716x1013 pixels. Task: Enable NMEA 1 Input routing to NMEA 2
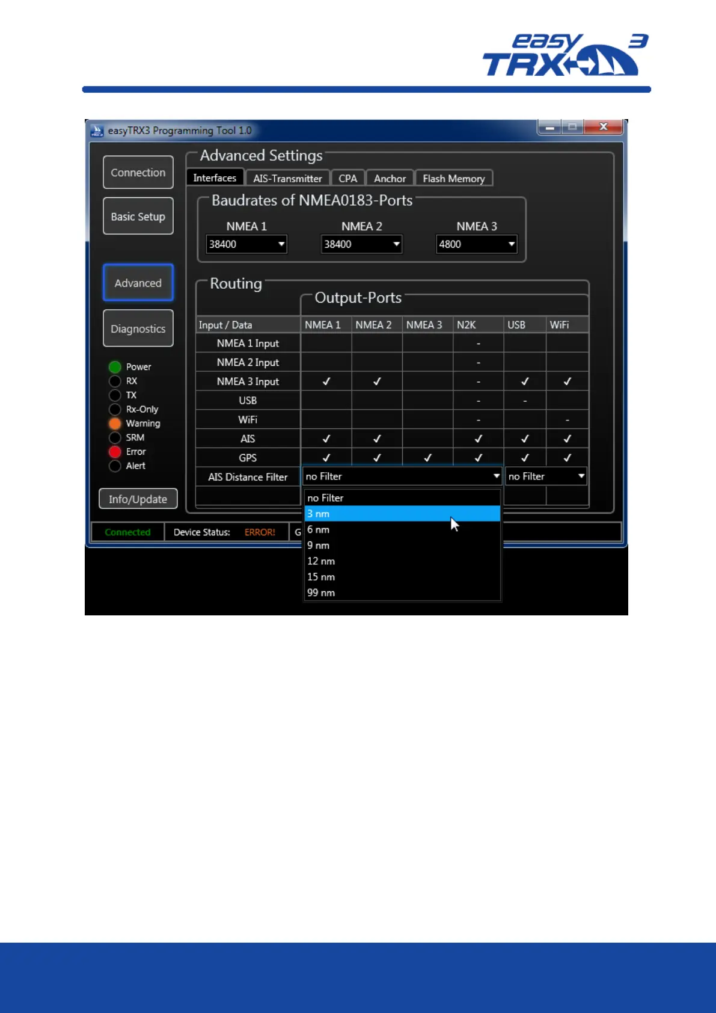(x=377, y=343)
